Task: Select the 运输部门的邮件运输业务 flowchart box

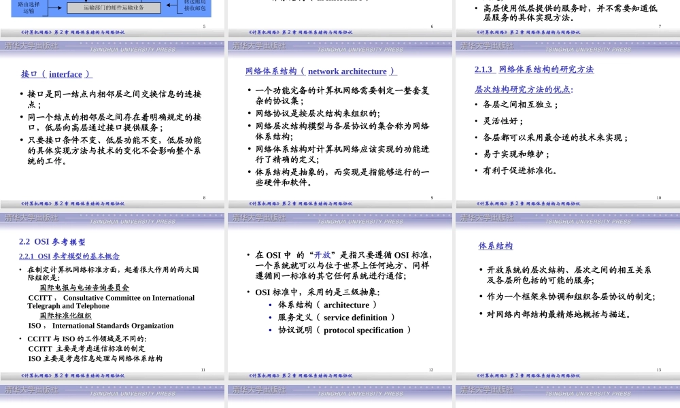Action: [x=114, y=7]
